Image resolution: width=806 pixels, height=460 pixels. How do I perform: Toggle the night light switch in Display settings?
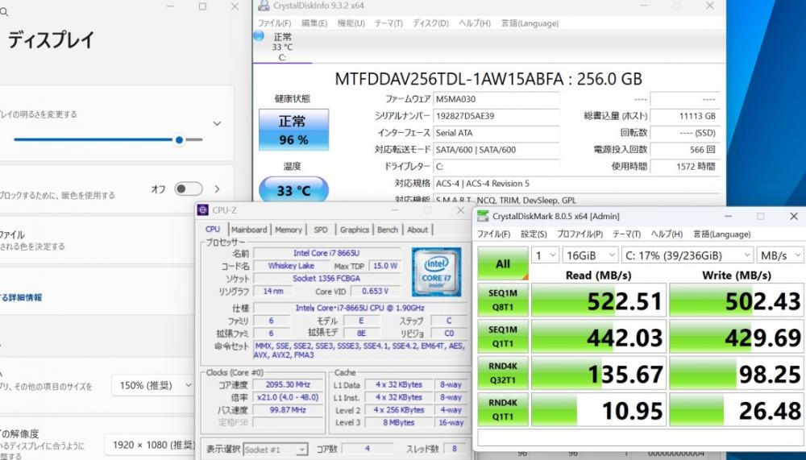coord(188,189)
